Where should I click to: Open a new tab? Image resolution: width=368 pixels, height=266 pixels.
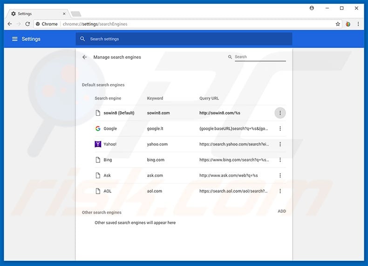(x=76, y=14)
